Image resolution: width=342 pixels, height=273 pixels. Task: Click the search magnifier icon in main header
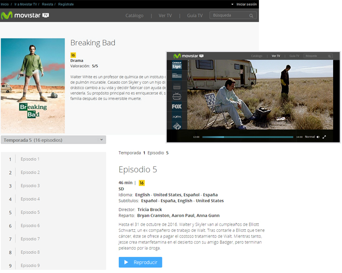click(251, 16)
